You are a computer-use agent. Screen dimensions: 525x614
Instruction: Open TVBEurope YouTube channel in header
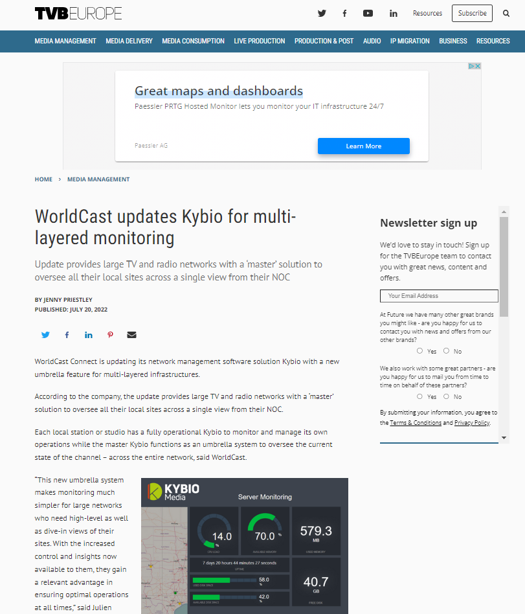tap(368, 14)
